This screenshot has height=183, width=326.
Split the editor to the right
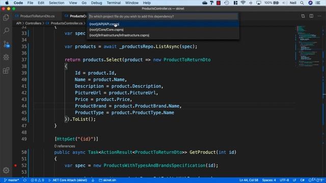pyautogui.click(x=311, y=16)
